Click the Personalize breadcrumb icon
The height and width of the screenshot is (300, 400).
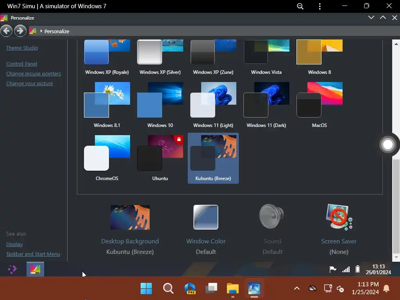tap(33, 31)
